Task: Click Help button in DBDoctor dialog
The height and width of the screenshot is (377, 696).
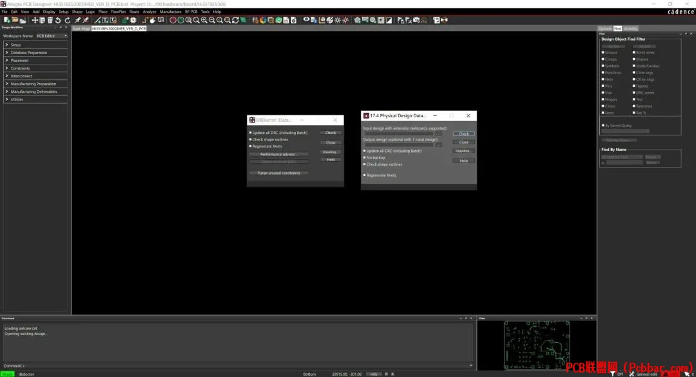Action: point(331,159)
